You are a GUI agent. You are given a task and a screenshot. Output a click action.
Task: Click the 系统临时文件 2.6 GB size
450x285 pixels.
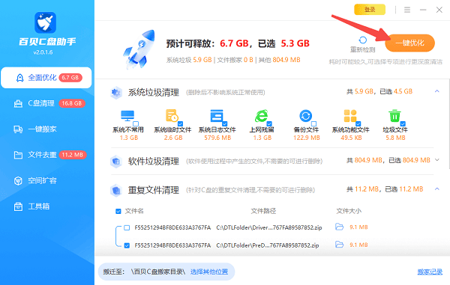173,138
